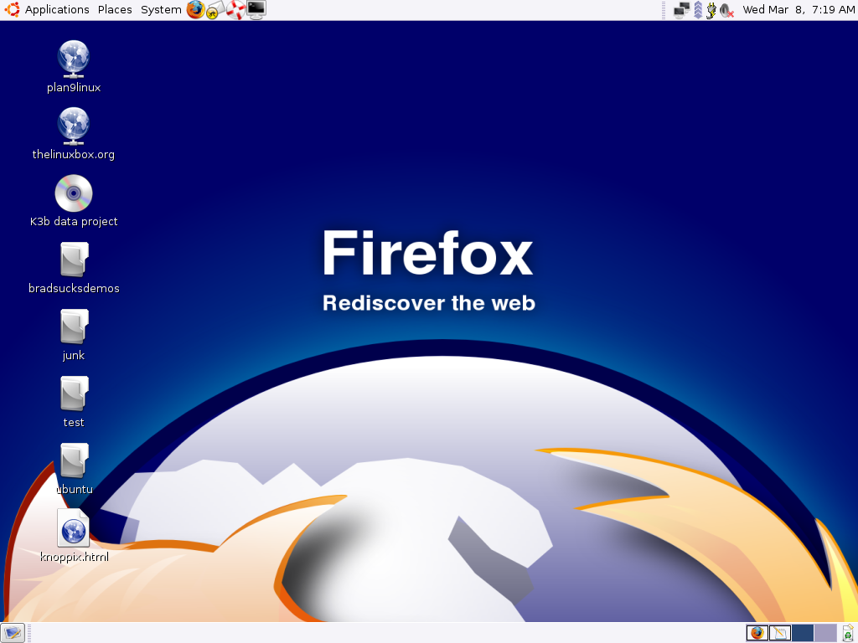Switch to the third dark blue workspace

coord(803,633)
